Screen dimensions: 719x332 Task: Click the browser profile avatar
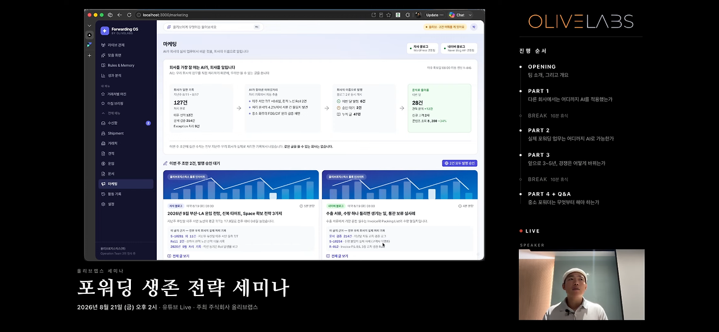coord(418,15)
